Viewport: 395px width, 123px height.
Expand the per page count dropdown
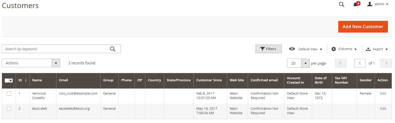(x=305, y=63)
